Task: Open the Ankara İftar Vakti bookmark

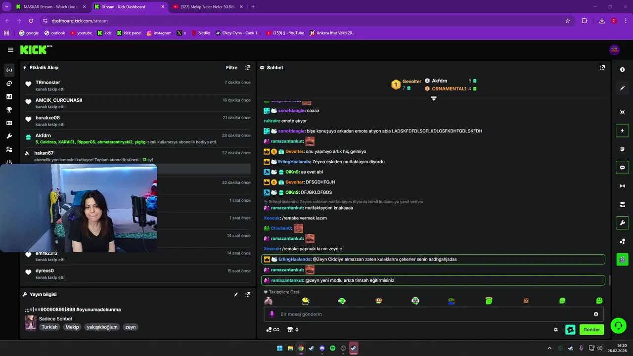Action: 332,33
